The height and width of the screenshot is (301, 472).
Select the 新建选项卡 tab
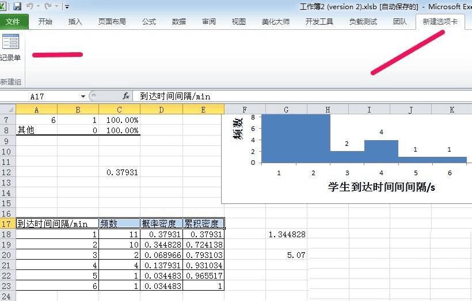[440, 22]
